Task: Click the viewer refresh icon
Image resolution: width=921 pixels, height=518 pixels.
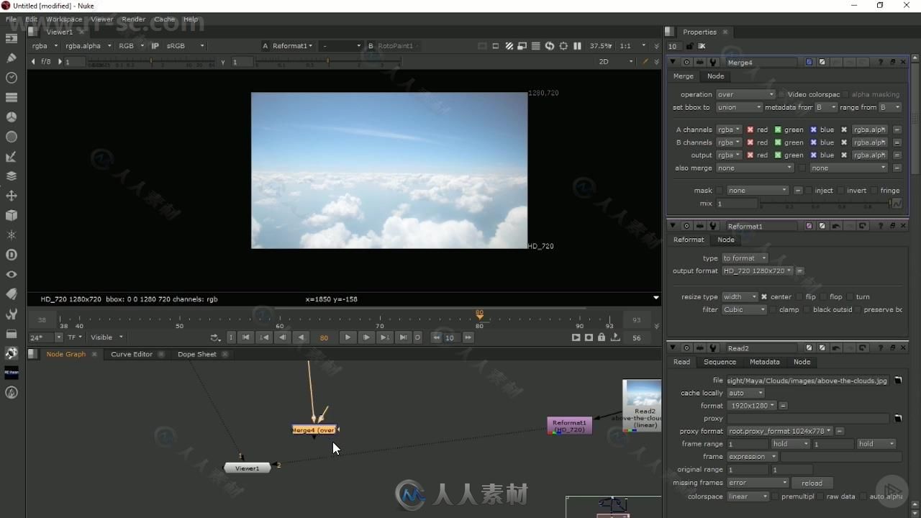Action: tap(550, 46)
